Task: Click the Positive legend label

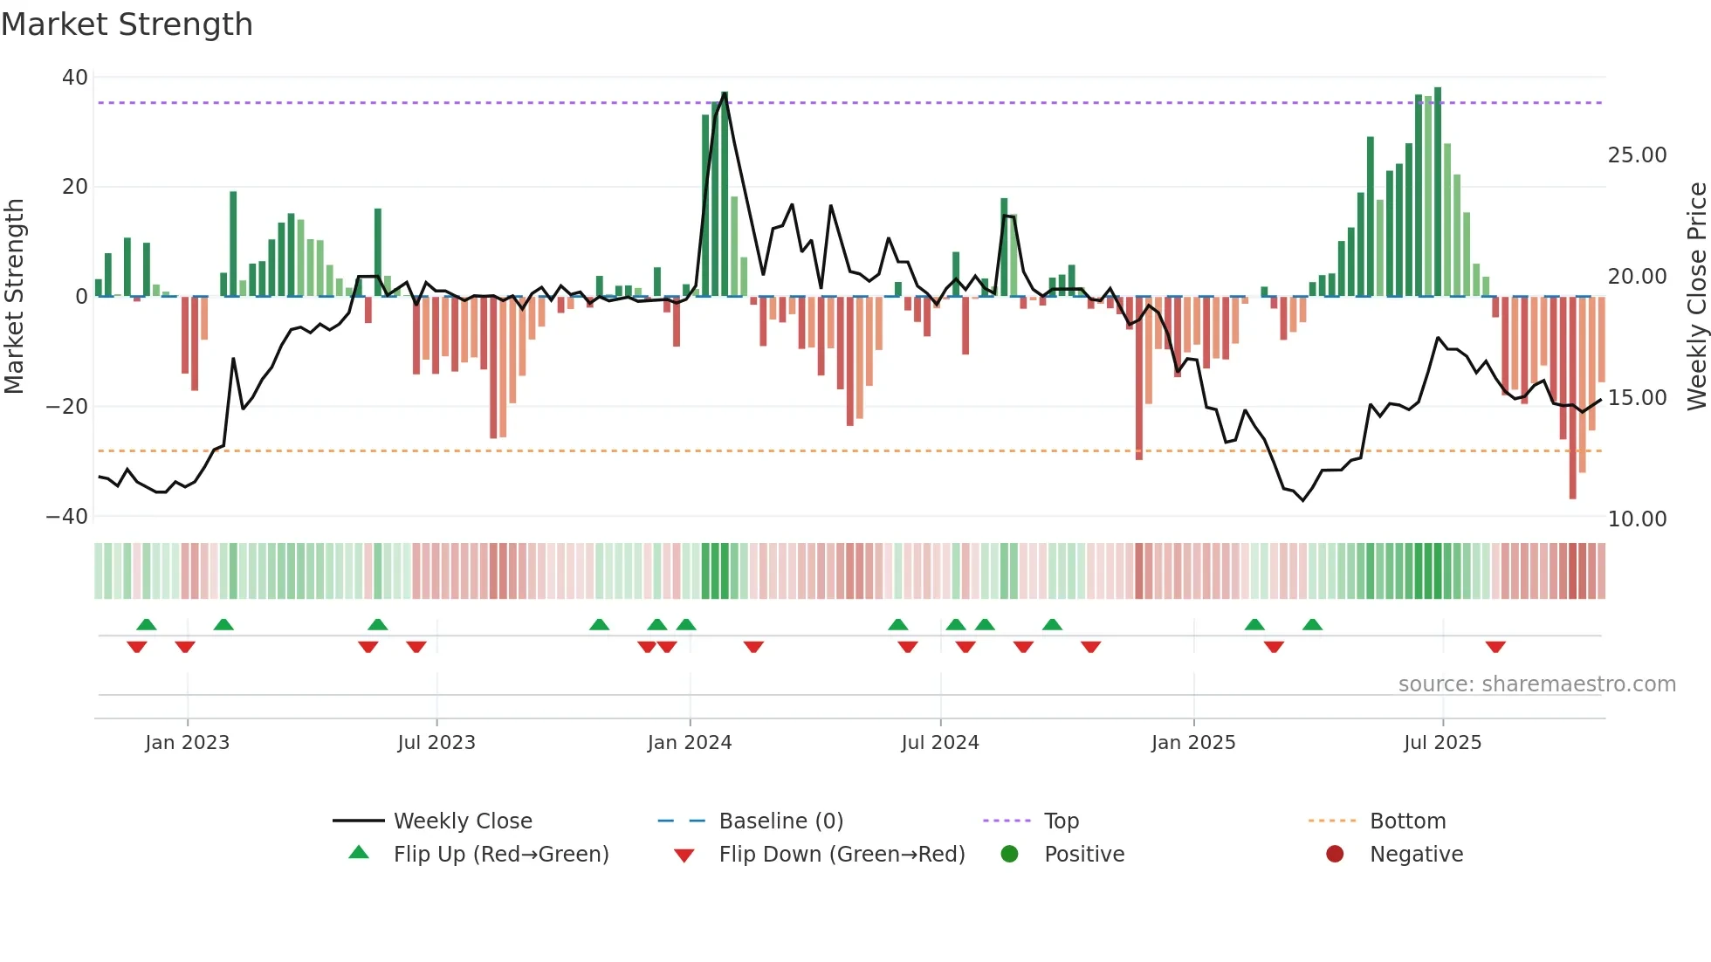Action: pos(1084,854)
